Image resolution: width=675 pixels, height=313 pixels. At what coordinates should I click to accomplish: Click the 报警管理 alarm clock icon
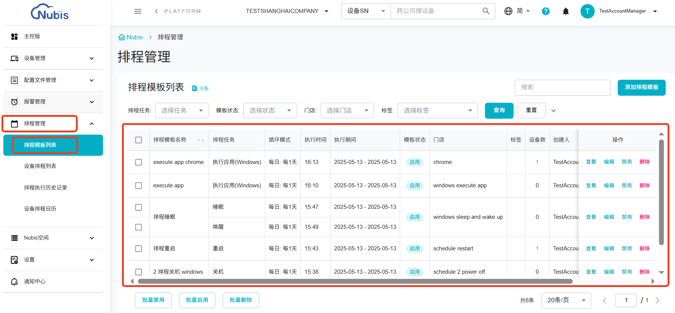15,102
